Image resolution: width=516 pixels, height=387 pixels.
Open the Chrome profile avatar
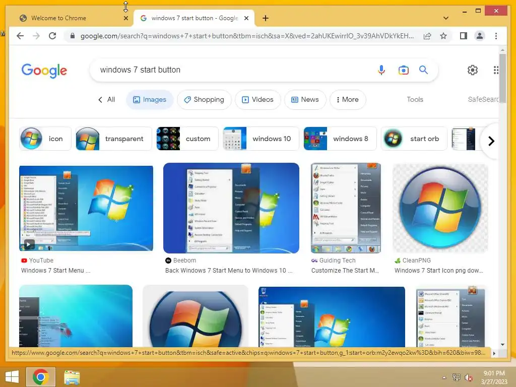(x=480, y=36)
